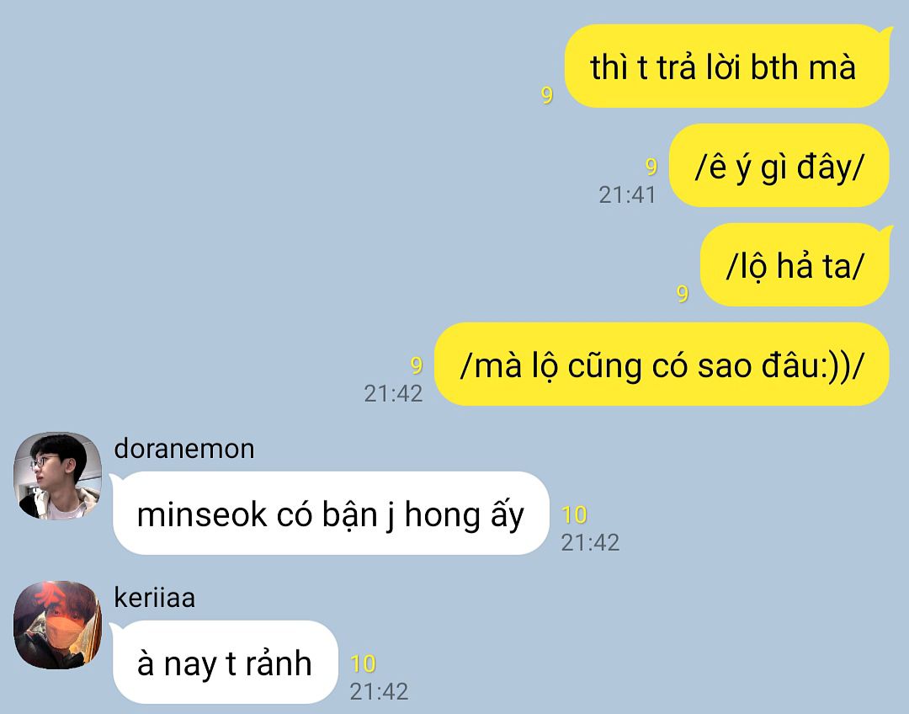Select the '/lộ hả ta/' message bubble
This screenshot has height=714, width=909.
click(x=795, y=265)
